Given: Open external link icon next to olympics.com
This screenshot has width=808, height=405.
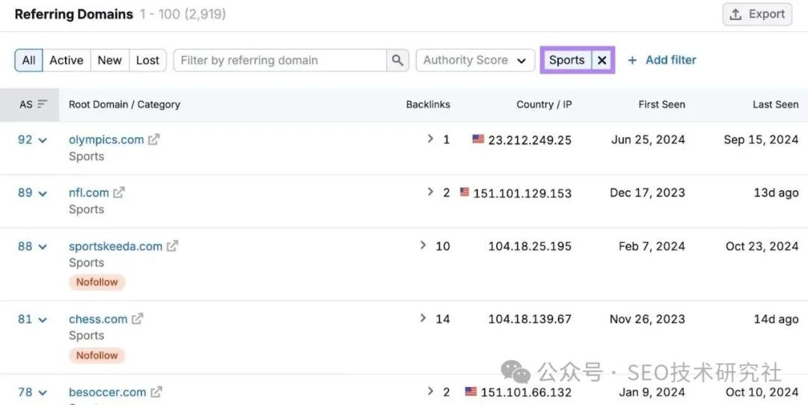Looking at the screenshot, I should (153, 139).
